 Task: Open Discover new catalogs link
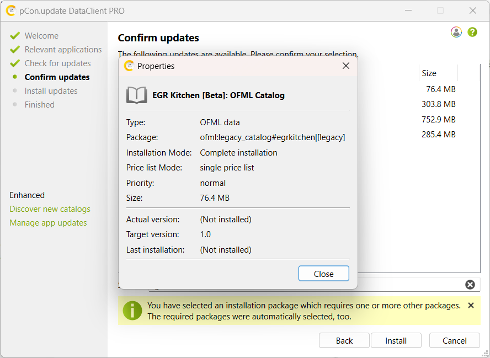coord(50,209)
